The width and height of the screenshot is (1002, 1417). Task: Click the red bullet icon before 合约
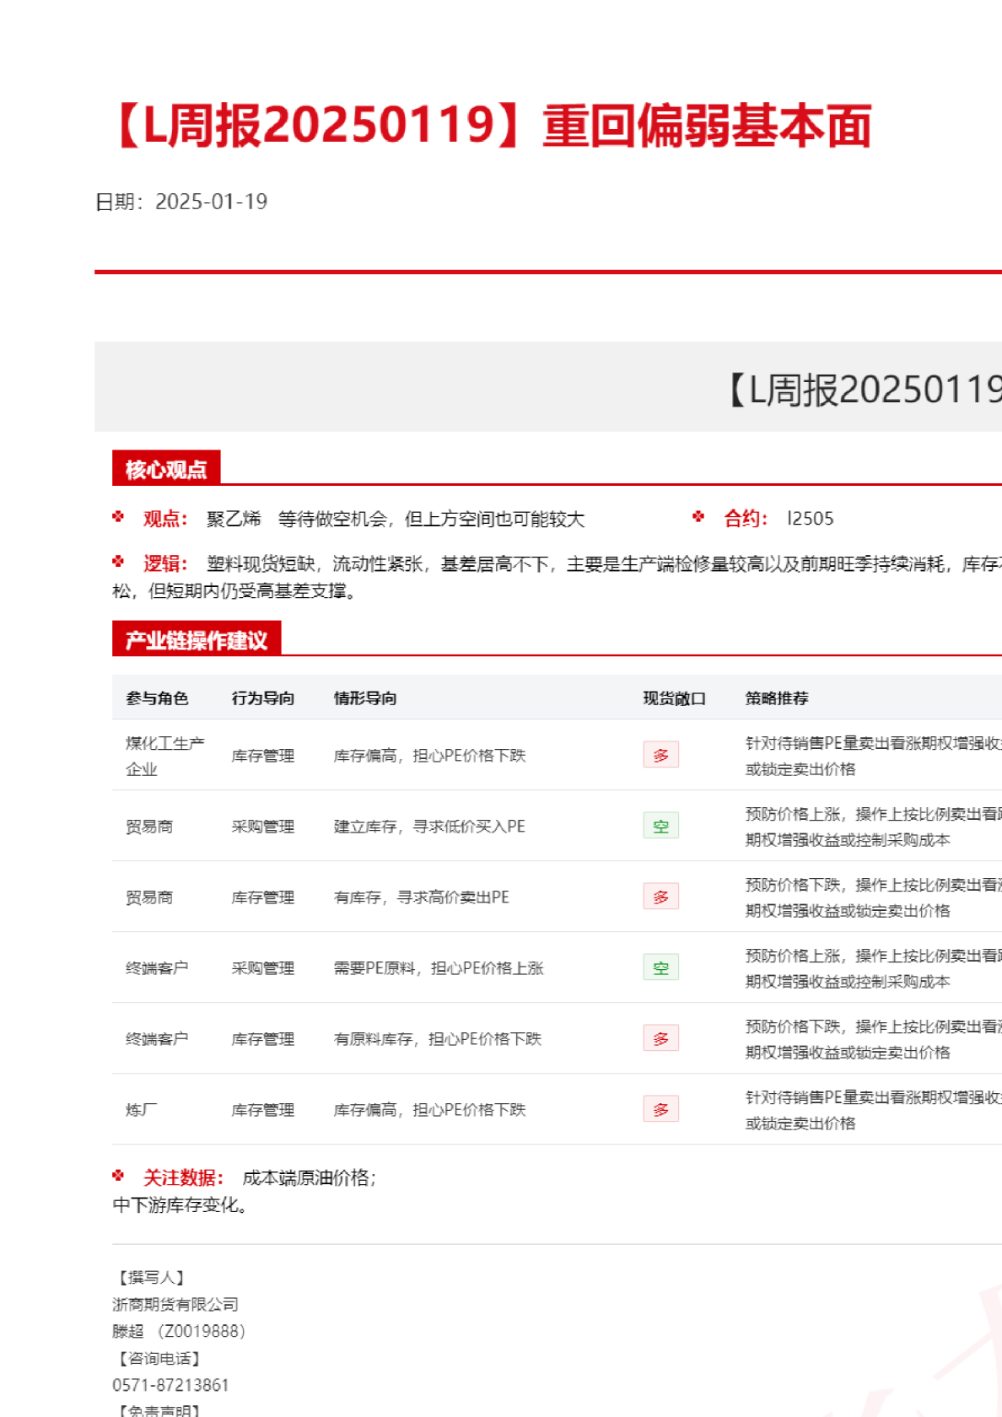coord(698,517)
